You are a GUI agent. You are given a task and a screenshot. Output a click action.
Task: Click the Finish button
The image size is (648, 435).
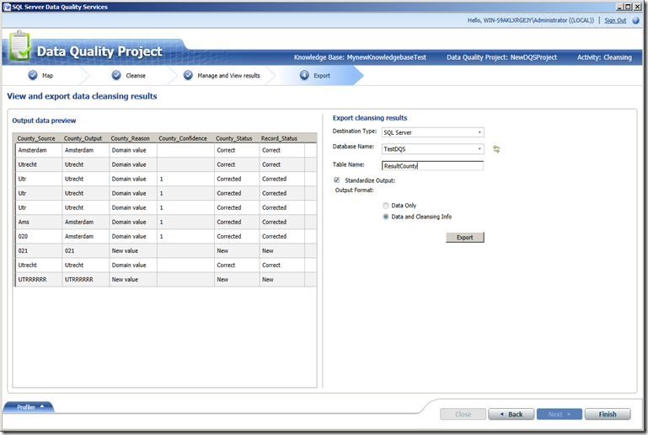point(608,414)
